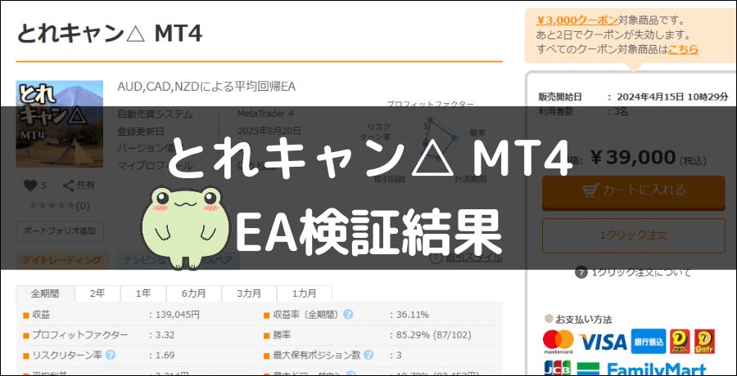
Task: Click help icon for 1クリック注文について
Action: [581, 272]
